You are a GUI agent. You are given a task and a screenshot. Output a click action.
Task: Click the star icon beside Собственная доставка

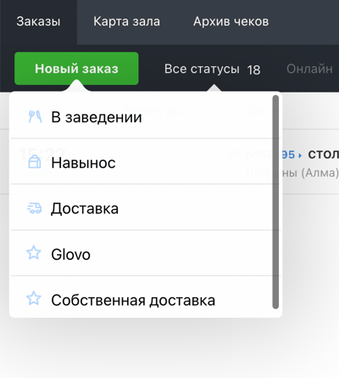[34, 298]
